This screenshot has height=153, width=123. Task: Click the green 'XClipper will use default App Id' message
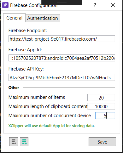[x=51, y=126]
